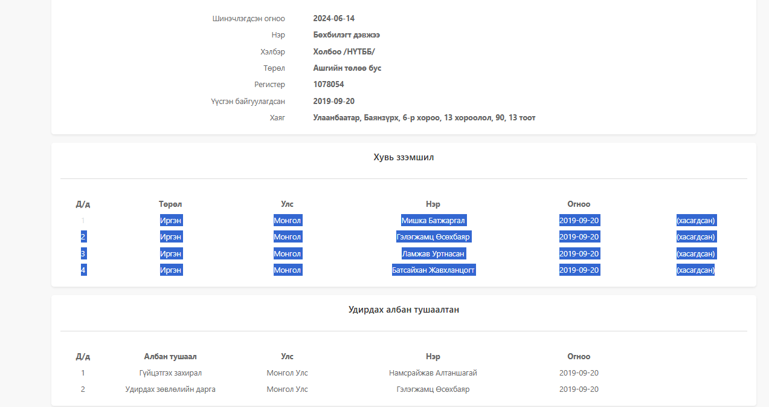Click the Үүсгэн байгуулагдсан date value
Screen dimensions: 769x407
pos(333,101)
